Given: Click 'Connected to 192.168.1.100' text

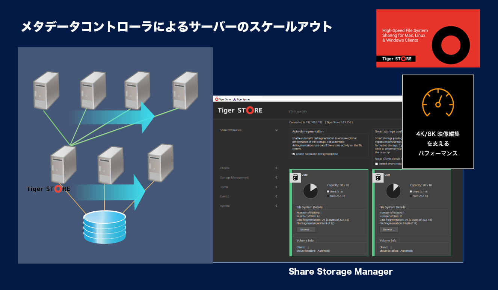Looking at the screenshot, I should point(306,122).
